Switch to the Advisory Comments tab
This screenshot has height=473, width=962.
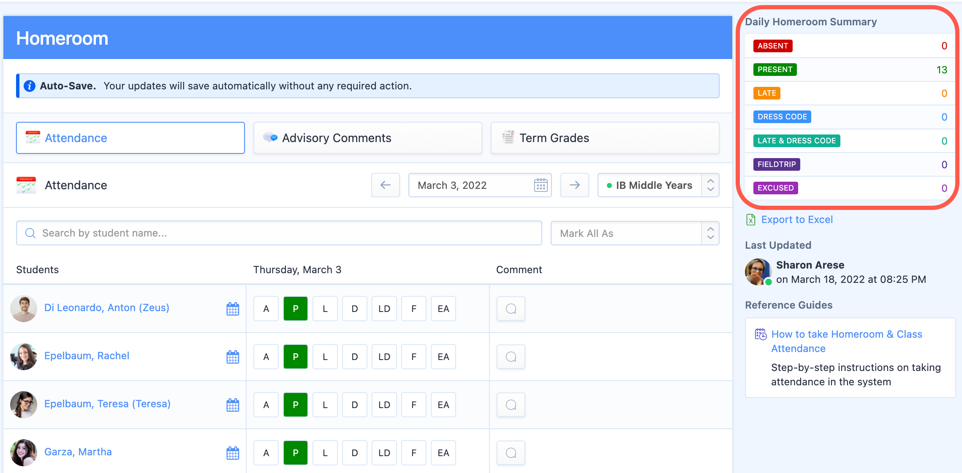pos(367,138)
